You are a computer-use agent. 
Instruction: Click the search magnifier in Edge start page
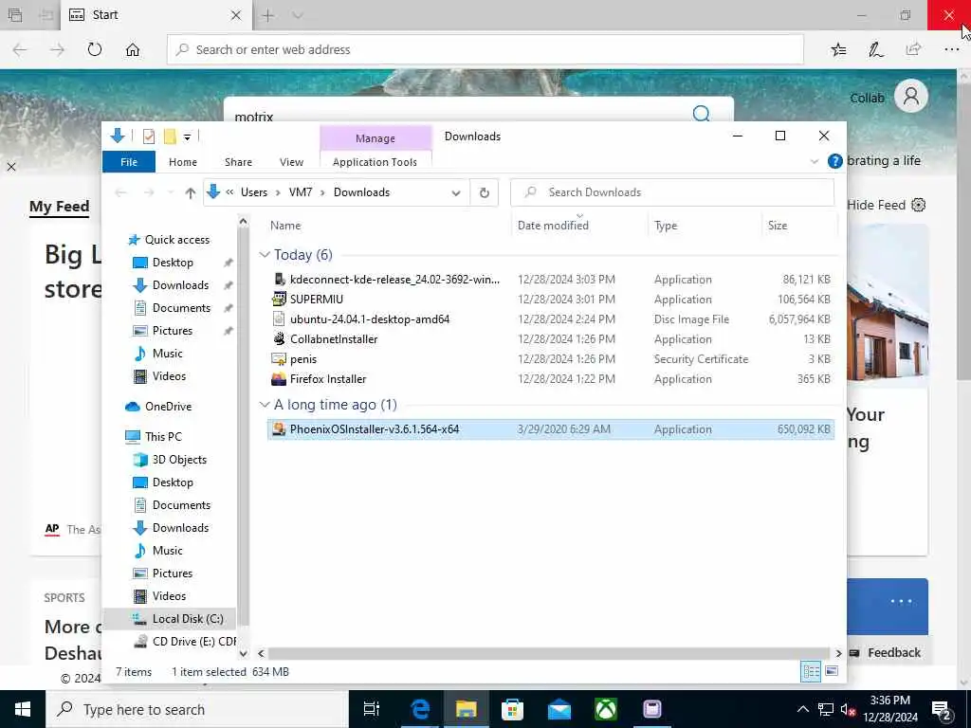click(701, 114)
